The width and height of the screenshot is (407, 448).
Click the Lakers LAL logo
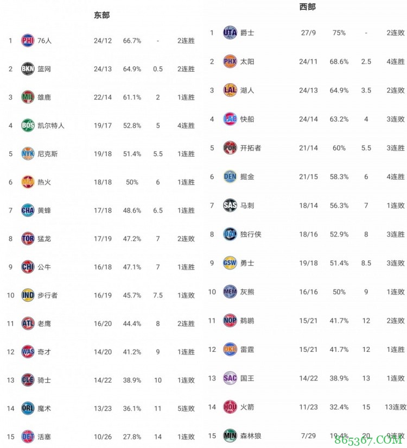click(x=230, y=90)
